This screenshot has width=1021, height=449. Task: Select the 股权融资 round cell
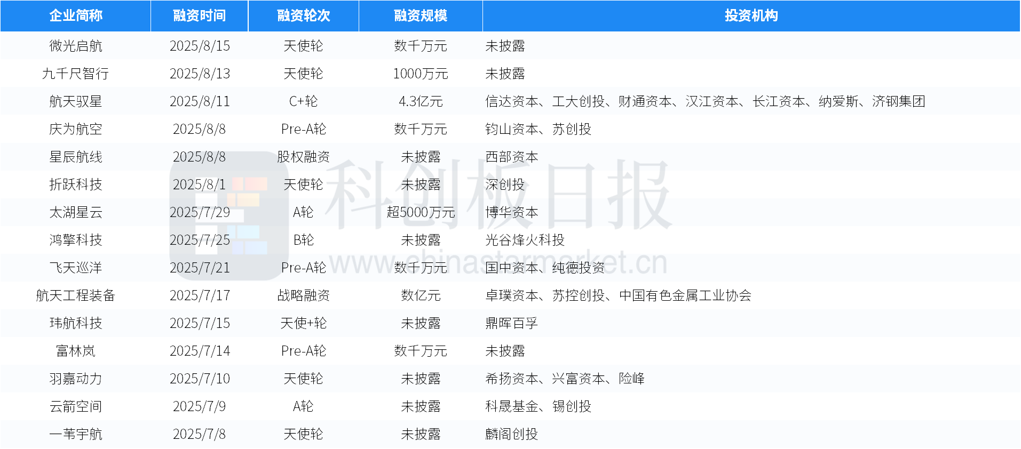pyautogui.click(x=304, y=157)
